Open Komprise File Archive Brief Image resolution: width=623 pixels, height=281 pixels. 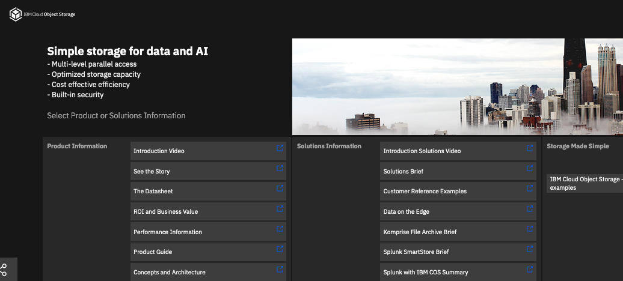coord(458,232)
